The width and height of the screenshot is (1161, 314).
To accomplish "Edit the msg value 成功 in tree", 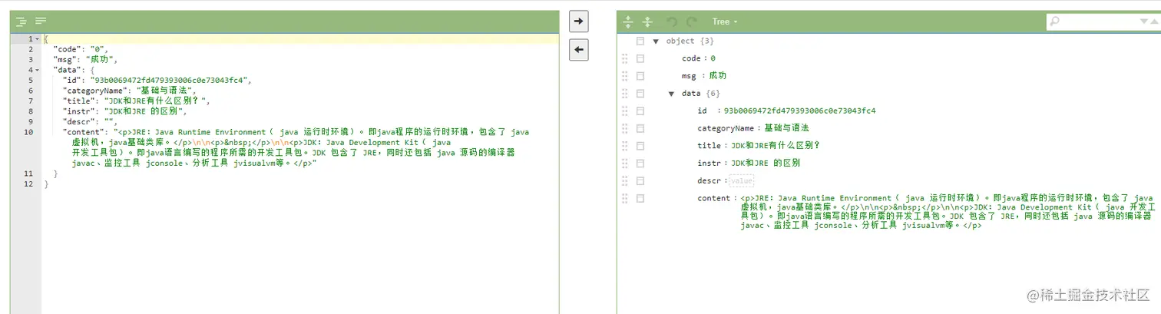I will [x=717, y=76].
